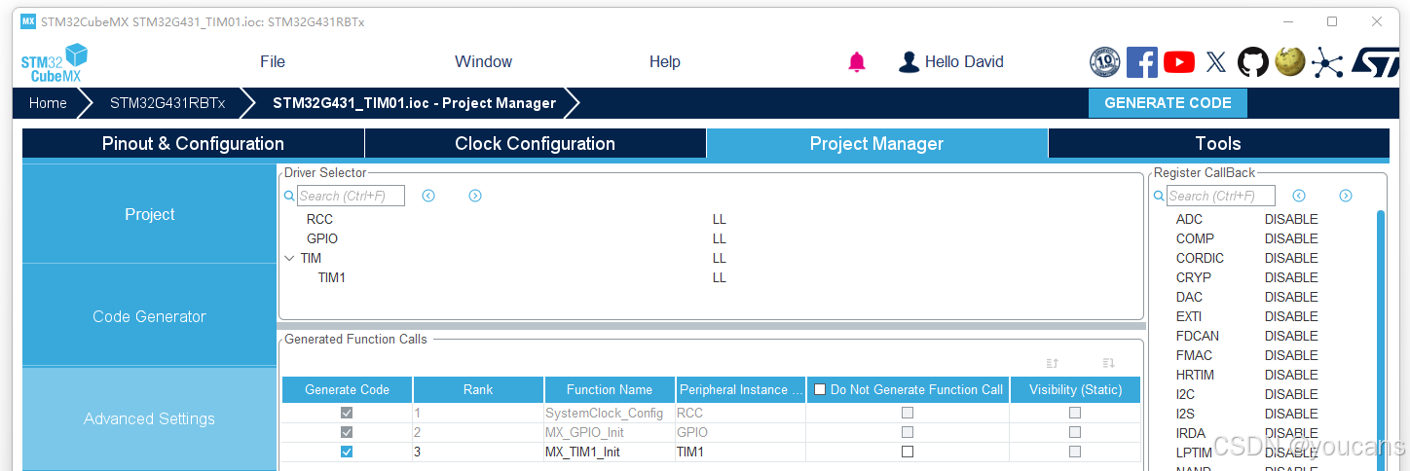
Task: Toggle Generate Code checkbox for MX_GPIO_Init
Action: [347, 432]
